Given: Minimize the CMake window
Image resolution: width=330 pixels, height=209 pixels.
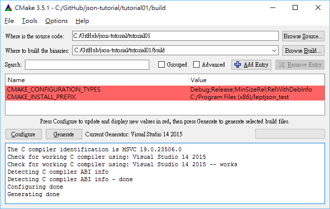Looking at the screenshot, I should tap(272, 7).
